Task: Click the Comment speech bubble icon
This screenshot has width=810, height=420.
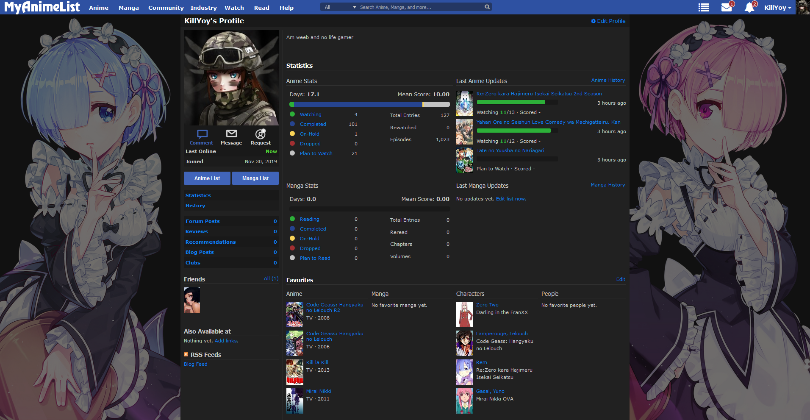Action: click(x=202, y=134)
